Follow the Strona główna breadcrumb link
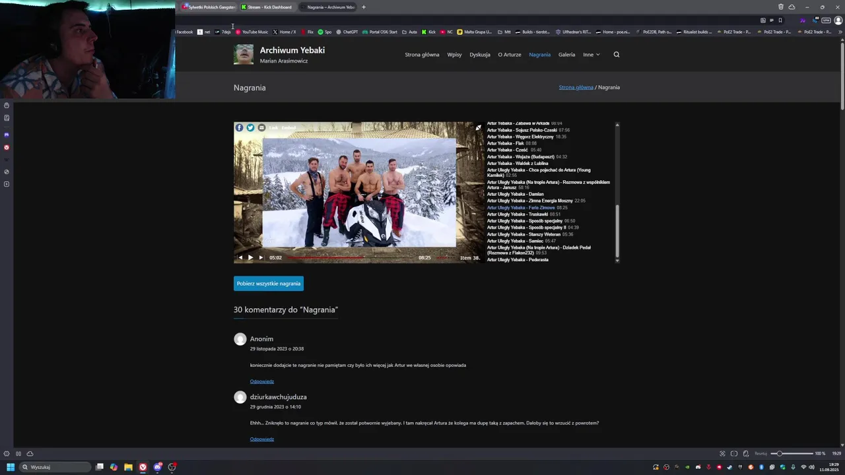845x475 pixels. click(x=576, y=87)
